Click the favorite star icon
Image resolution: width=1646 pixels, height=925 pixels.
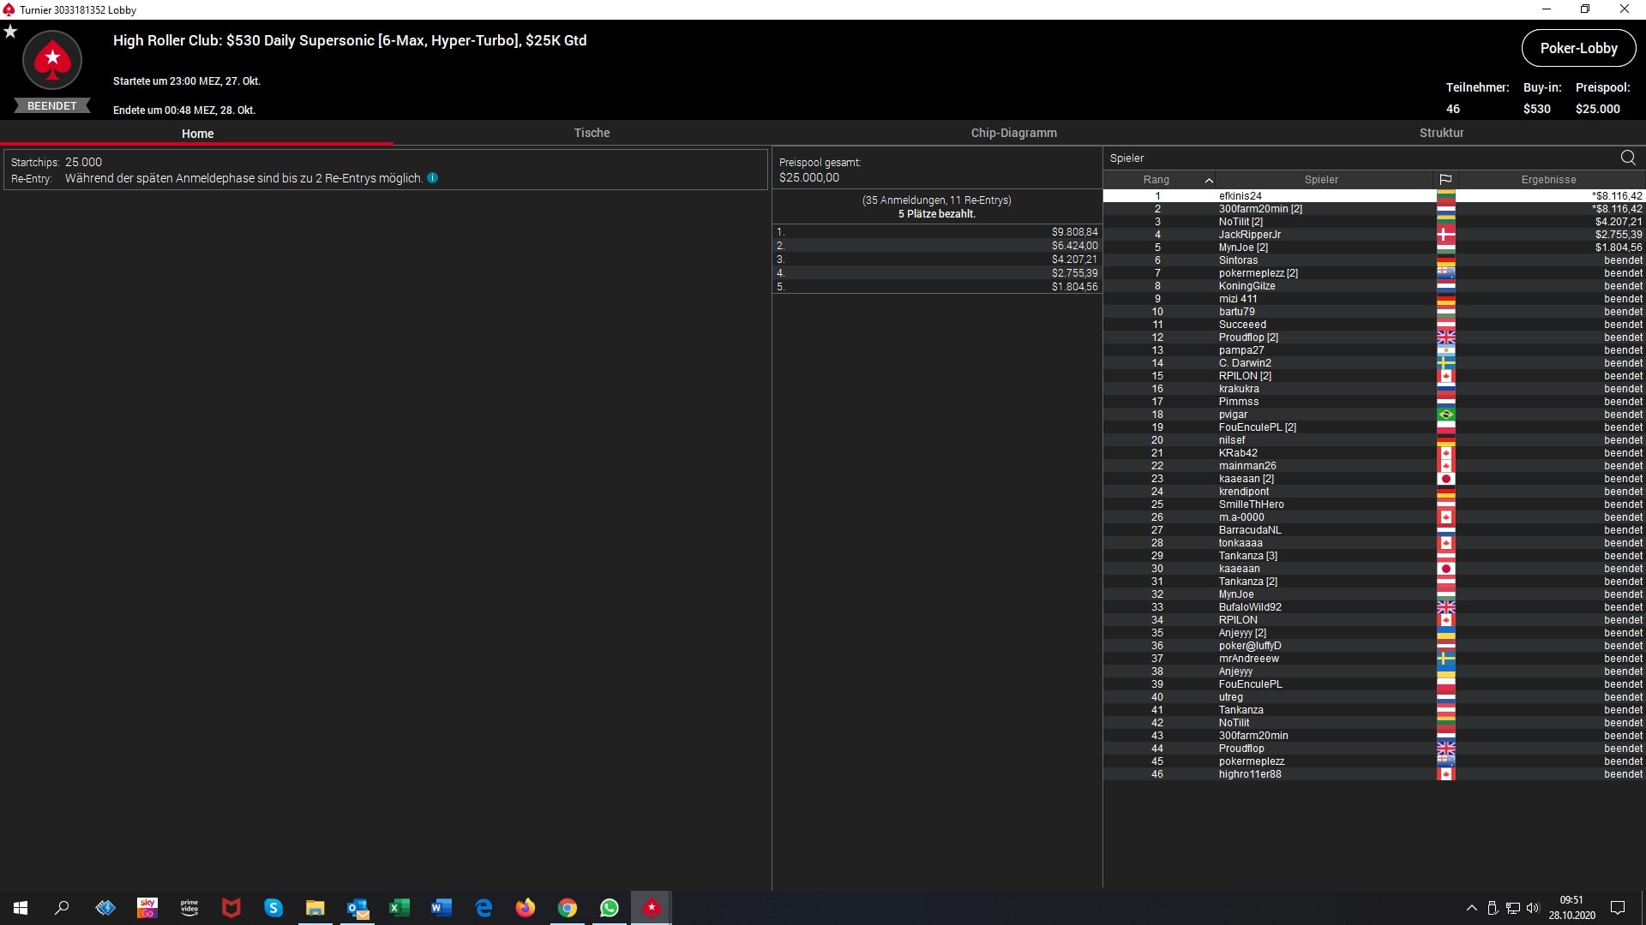[10, 32]
